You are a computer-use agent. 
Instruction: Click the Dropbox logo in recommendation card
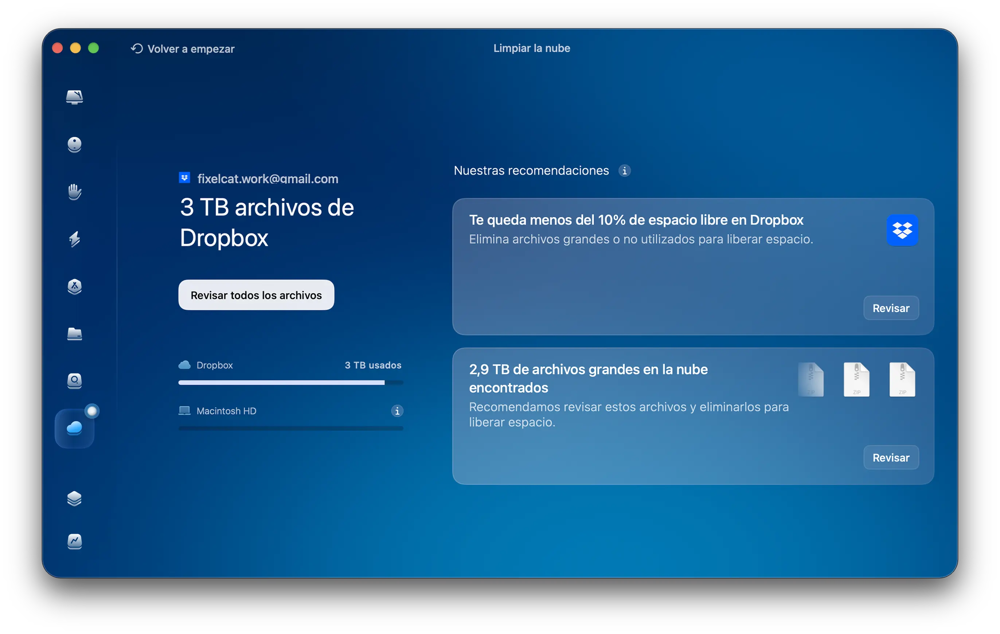pyautogui.click(x=902, y=230)
